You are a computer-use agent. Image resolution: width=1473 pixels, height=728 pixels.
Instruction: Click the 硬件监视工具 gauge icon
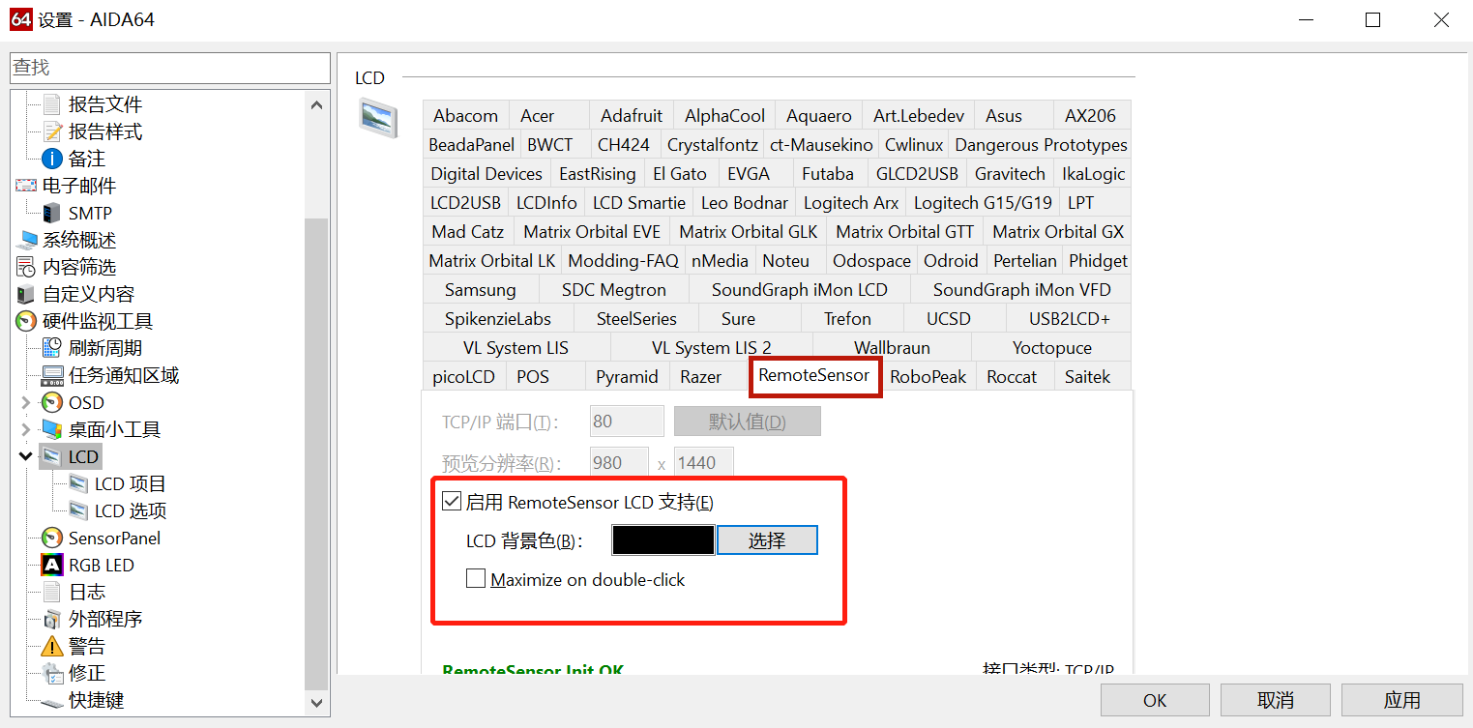26,322
